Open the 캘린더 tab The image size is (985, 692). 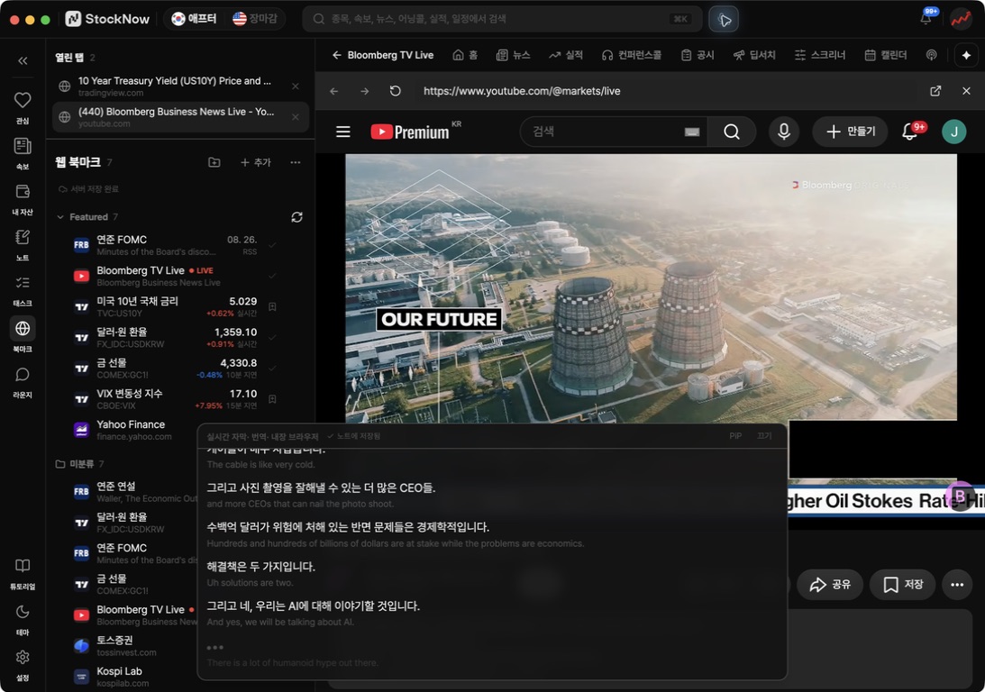(x=886, y=55)
